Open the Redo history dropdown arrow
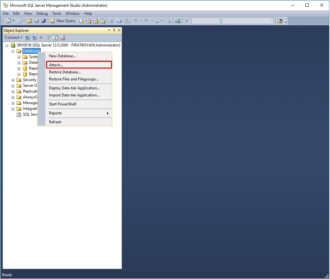The image size is (330, 279). pyautogui.click(x=152, y=21)
